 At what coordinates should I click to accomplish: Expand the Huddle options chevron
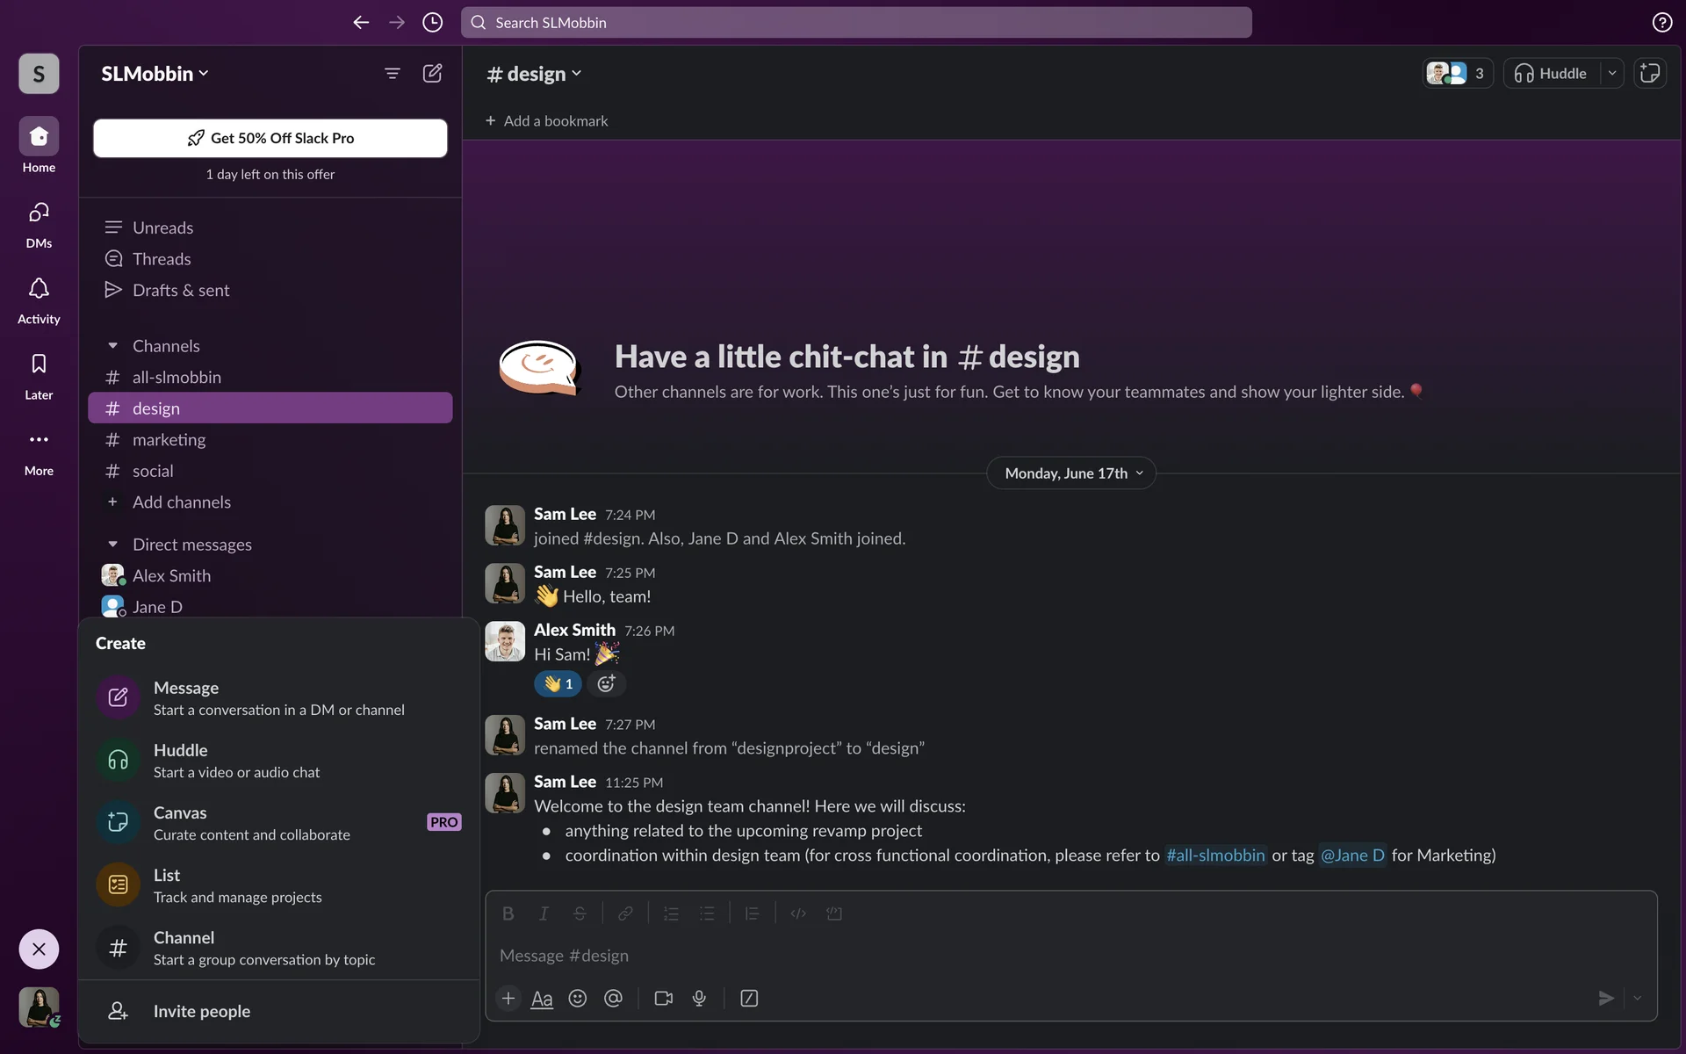pos(1612,74)
